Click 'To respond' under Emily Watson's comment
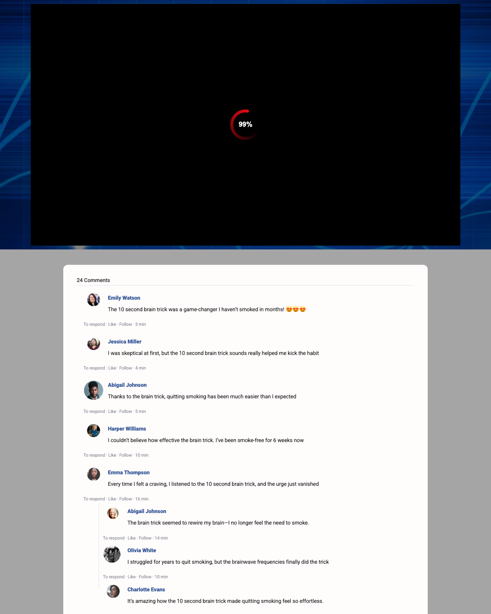 [x=94, y=324]
